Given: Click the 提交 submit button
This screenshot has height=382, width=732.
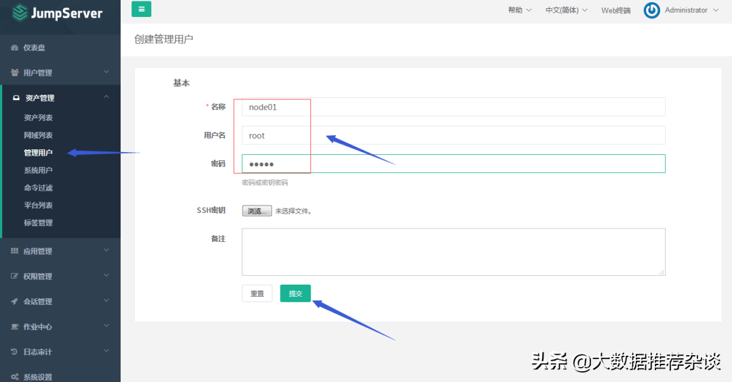Looking at the screenshot, I should 295,293.
